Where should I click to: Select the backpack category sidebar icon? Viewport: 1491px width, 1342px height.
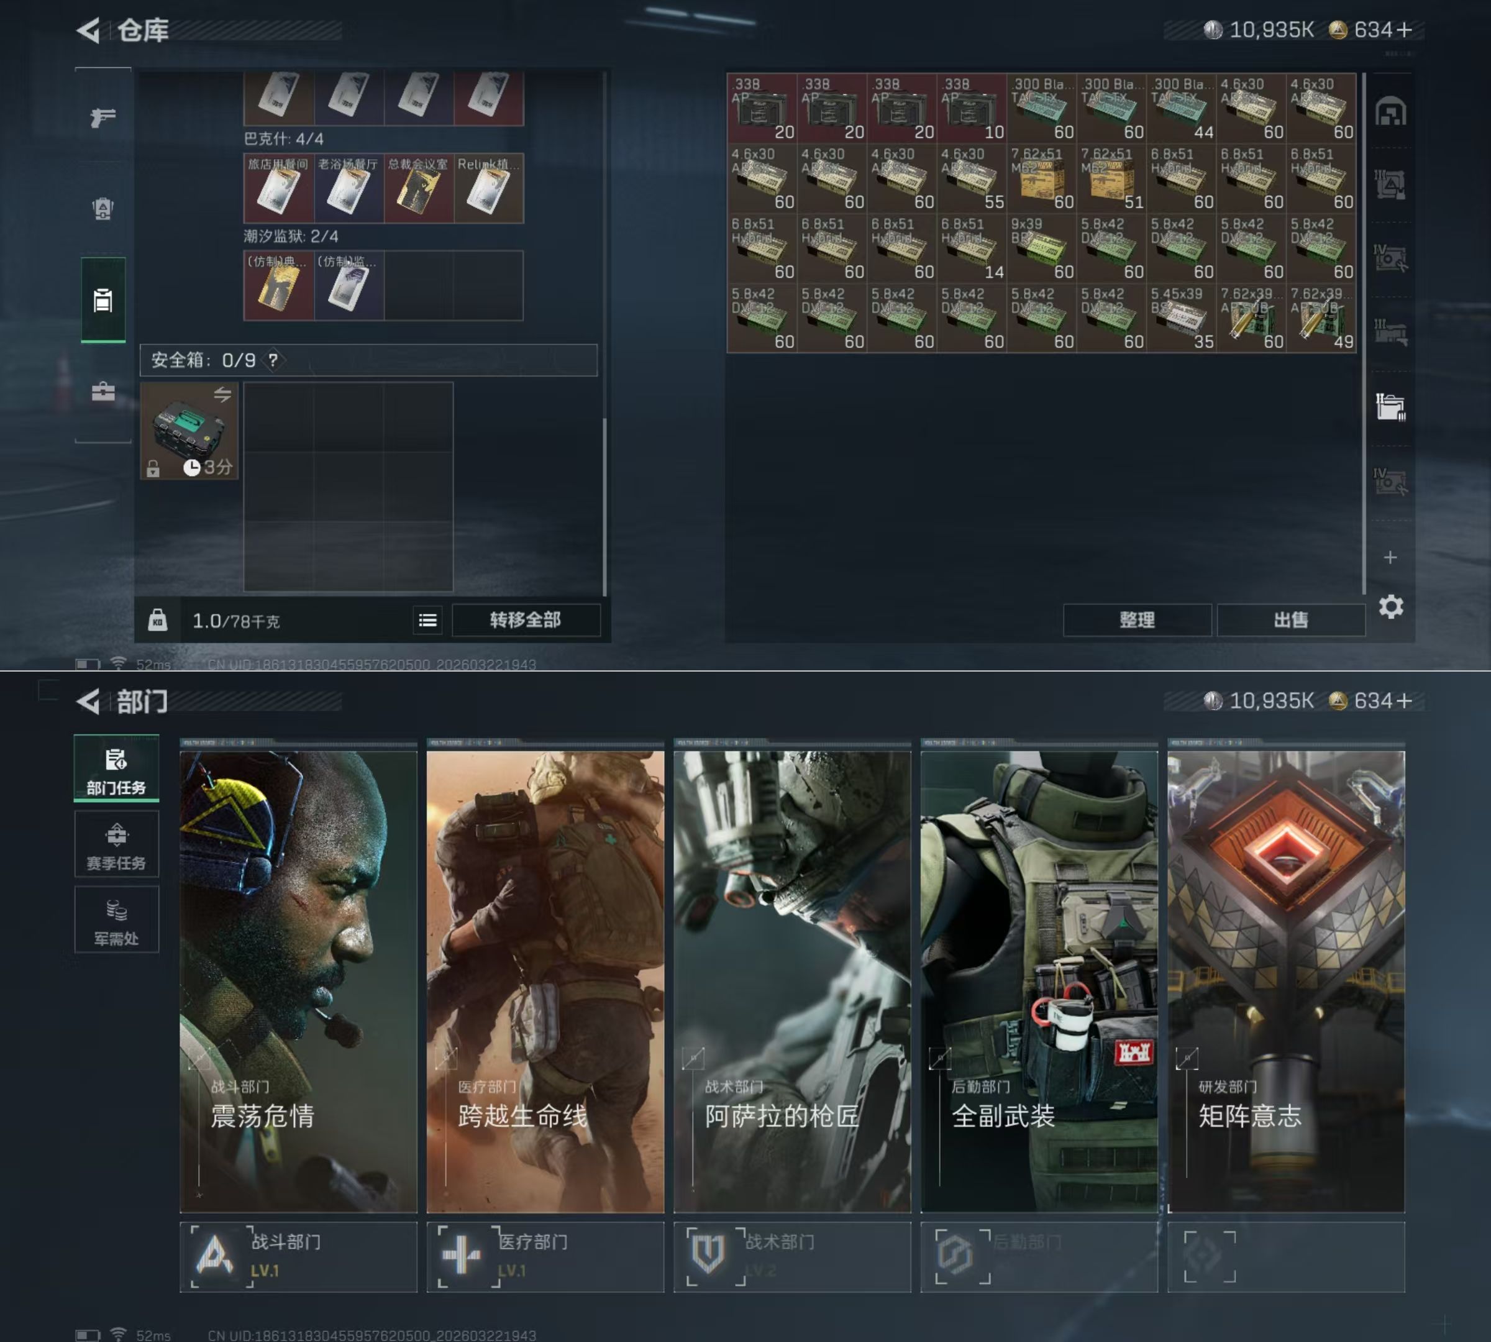(103, 209)
